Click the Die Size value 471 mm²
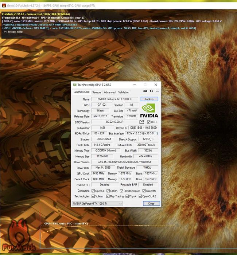 (132, 111)
